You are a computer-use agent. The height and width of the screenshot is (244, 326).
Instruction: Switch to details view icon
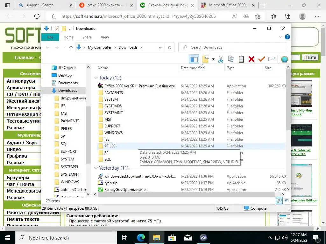point(280,200)
